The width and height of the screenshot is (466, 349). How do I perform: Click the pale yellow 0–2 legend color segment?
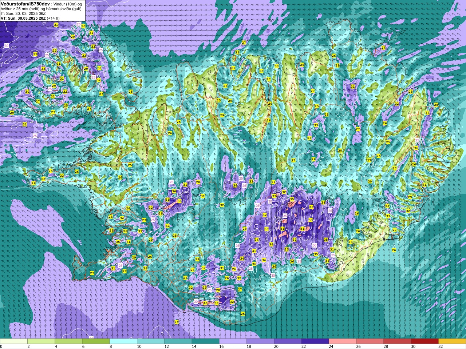pos(14,341)
